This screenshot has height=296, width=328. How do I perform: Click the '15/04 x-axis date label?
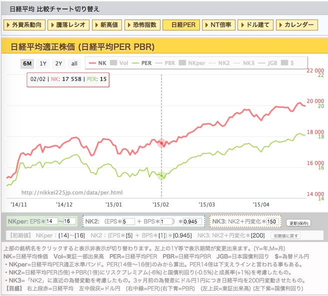coord(261,204)
